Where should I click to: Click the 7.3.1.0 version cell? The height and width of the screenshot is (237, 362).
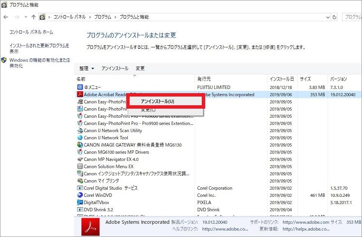pyautogui.click(x=337, y=87)
